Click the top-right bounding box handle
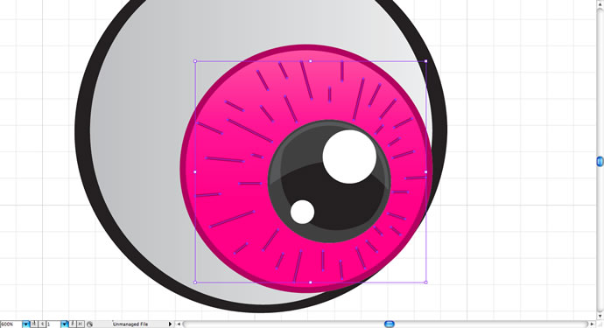Screen dimensions: 604x328 click(425, 61)
